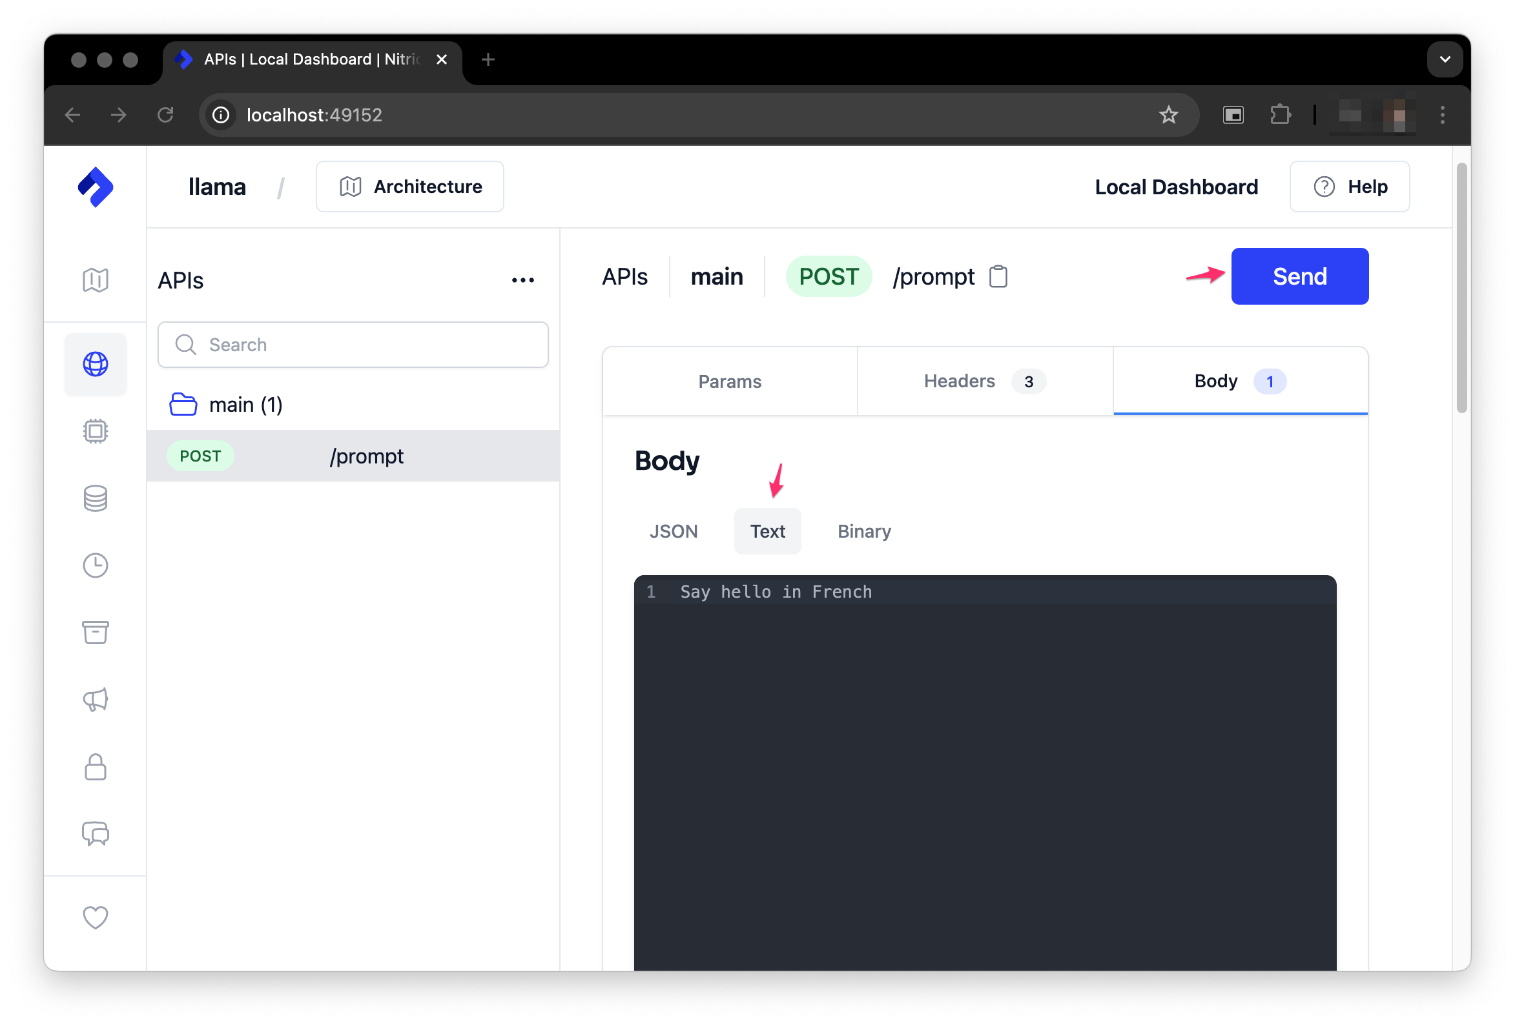The height and width of the screenshot is (1025, 1515).
Task: Switch to the Params tab
Action: click(730, 381)
